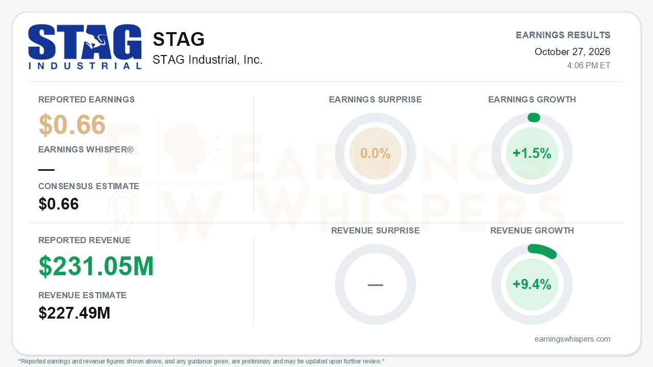653x367 pixels.
Task: Click the REVENUE GROWTH heading
Action: (x=532, y=231)
